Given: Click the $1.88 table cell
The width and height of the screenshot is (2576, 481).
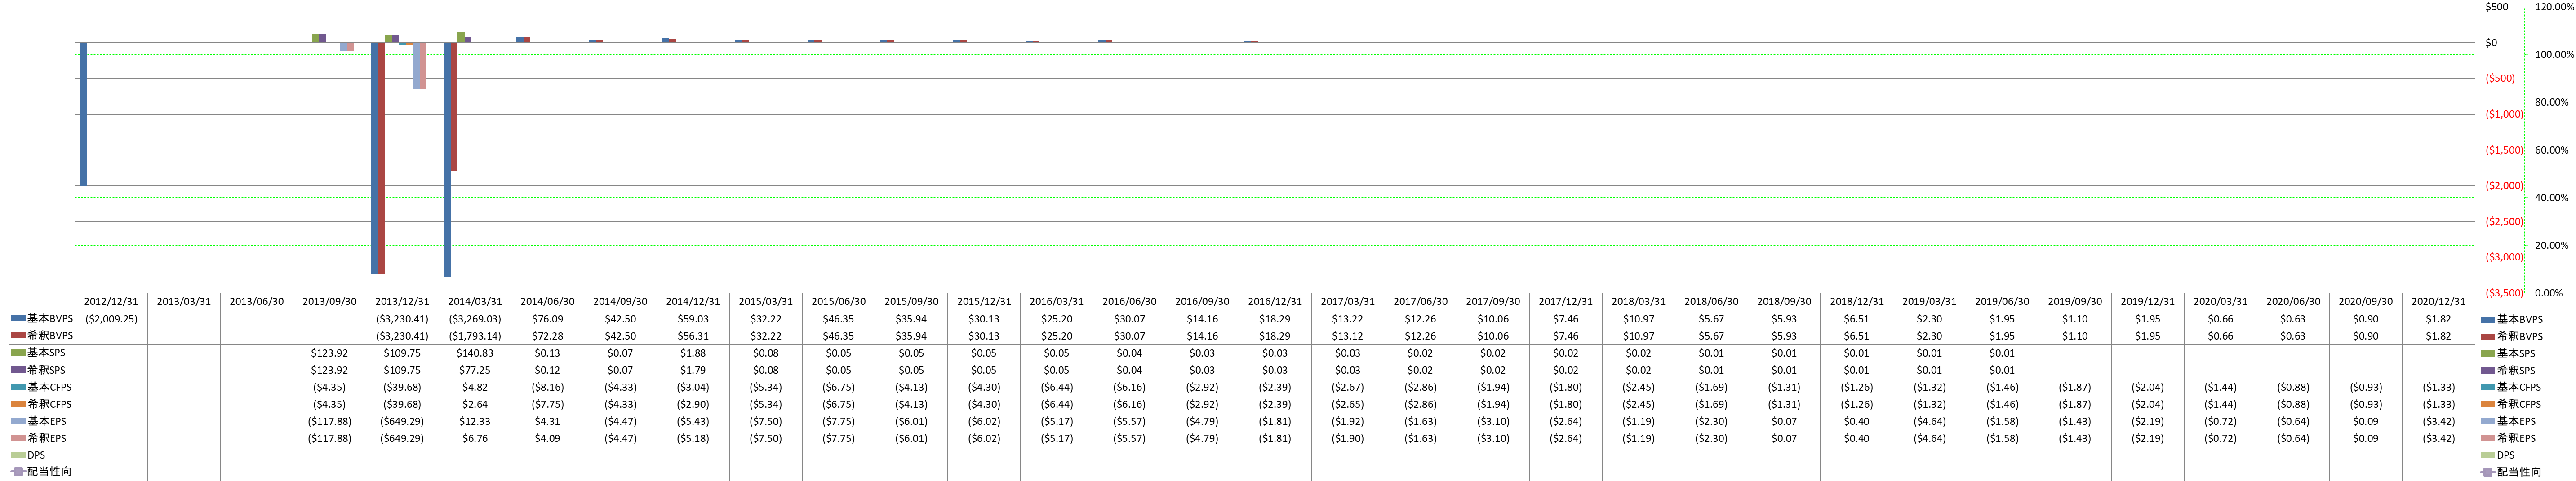Looking at the screenshot, I should point(693,353).
